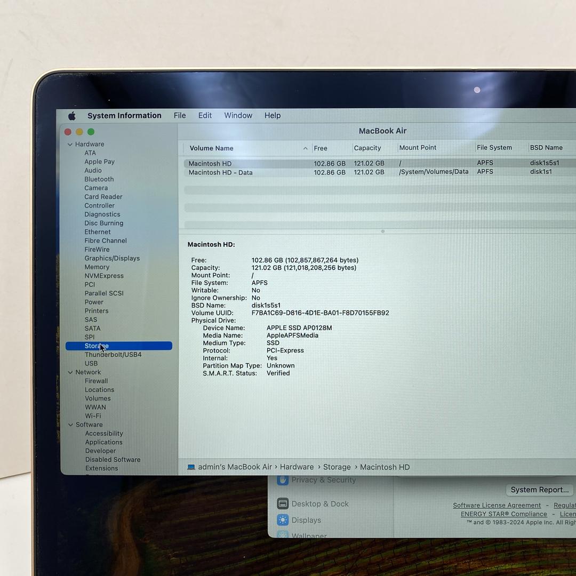This screenshot has width=576, height=576.
Task: Click the red close window button
Action: coord(68,132)
